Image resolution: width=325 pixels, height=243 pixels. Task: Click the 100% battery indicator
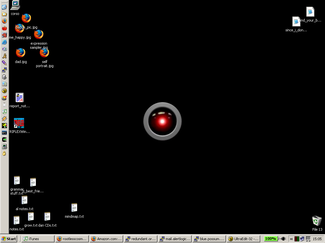[x=270, y=239]
